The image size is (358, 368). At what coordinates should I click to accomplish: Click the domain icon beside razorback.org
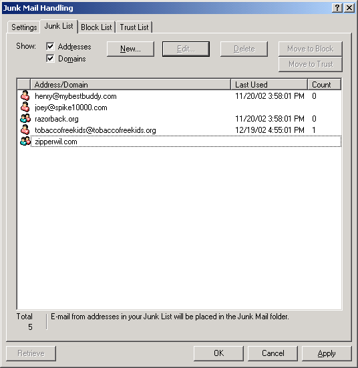[x=25, y=118]
